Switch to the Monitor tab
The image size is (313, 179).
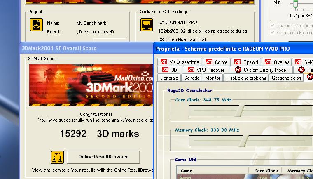[213, 78]
